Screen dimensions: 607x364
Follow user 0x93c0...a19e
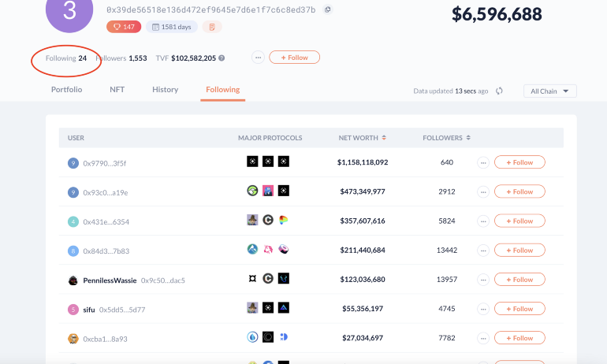tap(519, 192)
